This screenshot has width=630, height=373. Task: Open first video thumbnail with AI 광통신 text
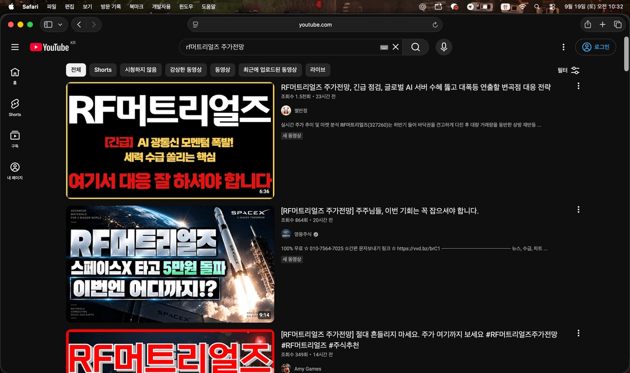170,140
